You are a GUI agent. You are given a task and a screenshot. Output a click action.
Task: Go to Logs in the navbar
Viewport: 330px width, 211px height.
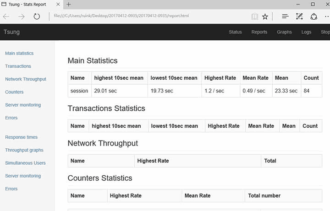tap(306, 32)
